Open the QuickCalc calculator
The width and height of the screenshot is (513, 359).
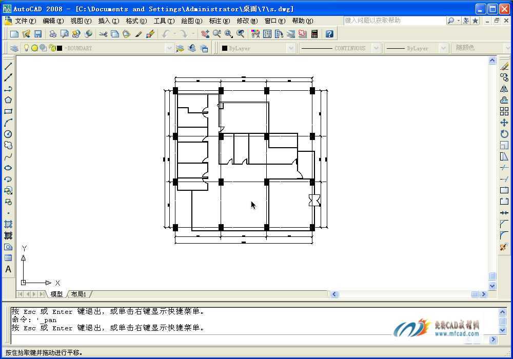tap(314, 34)
